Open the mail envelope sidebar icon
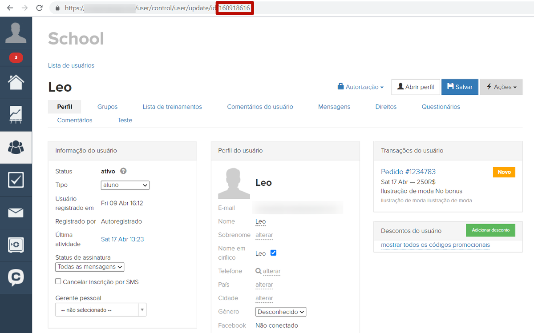Viewport: 534px width, 333px height. [x=16, y=213]
